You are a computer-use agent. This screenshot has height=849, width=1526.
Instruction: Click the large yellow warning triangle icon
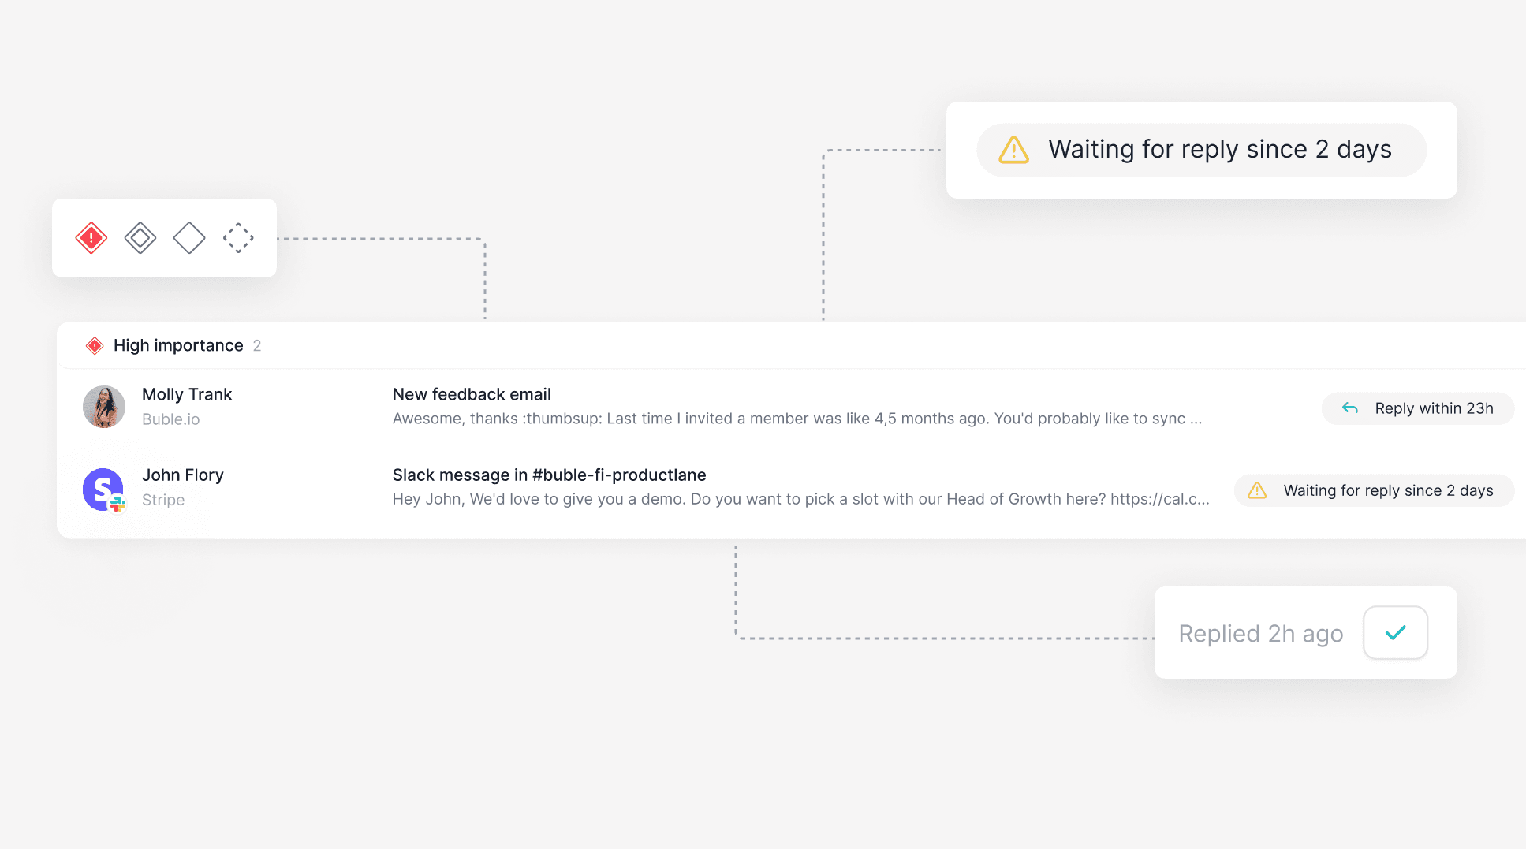1013,150
